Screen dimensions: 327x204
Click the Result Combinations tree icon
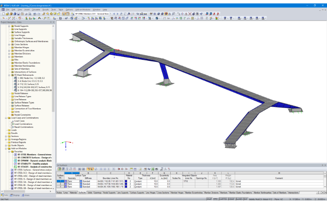[x=12, y=127]
